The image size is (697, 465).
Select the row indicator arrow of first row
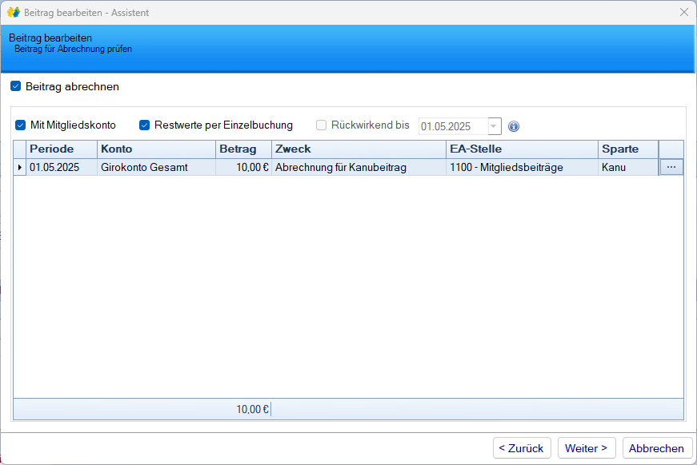[20, 168]
